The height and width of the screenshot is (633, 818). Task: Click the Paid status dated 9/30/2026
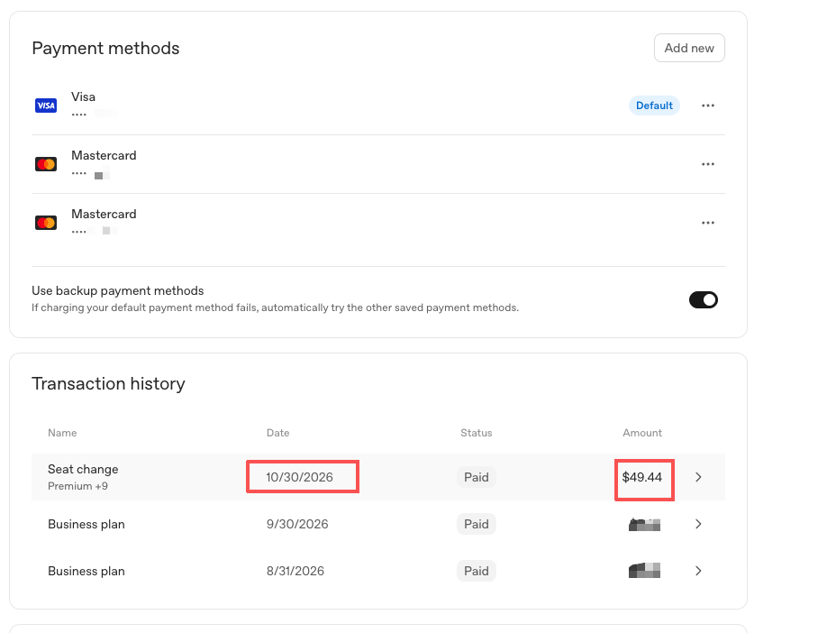[x=477, y=524]
